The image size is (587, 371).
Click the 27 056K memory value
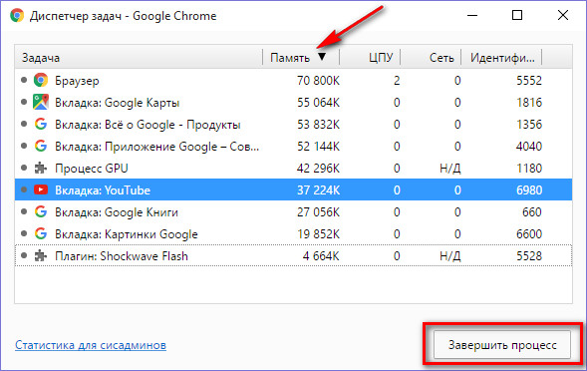tap(318, 211)
